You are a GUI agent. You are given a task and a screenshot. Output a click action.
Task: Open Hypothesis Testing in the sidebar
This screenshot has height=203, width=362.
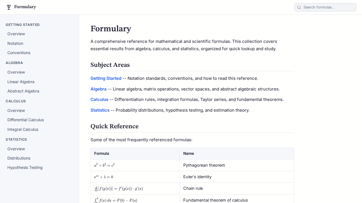(x=25, y=167)
